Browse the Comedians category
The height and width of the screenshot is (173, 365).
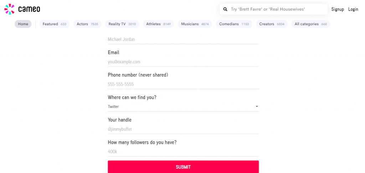click(234, 24)
